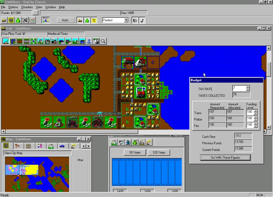
Task: Click the Tax Rate input field
Action: [239, 88]
